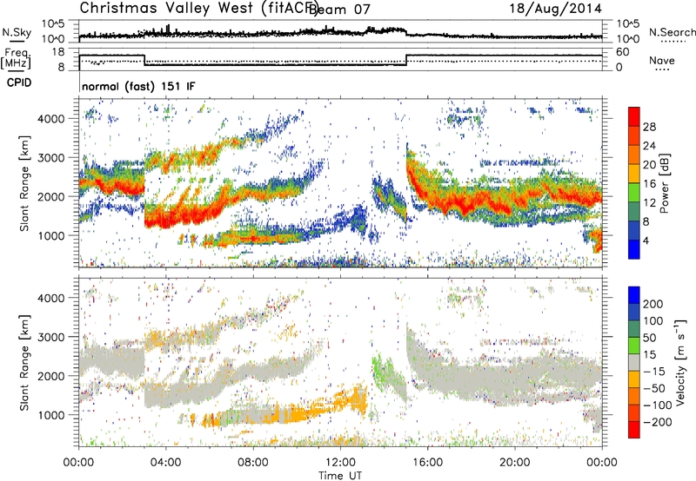This screenshot has height=481, width=696.
Task: Select the 'normal (fast) 151 IF' text
Action: pos(138,86)
